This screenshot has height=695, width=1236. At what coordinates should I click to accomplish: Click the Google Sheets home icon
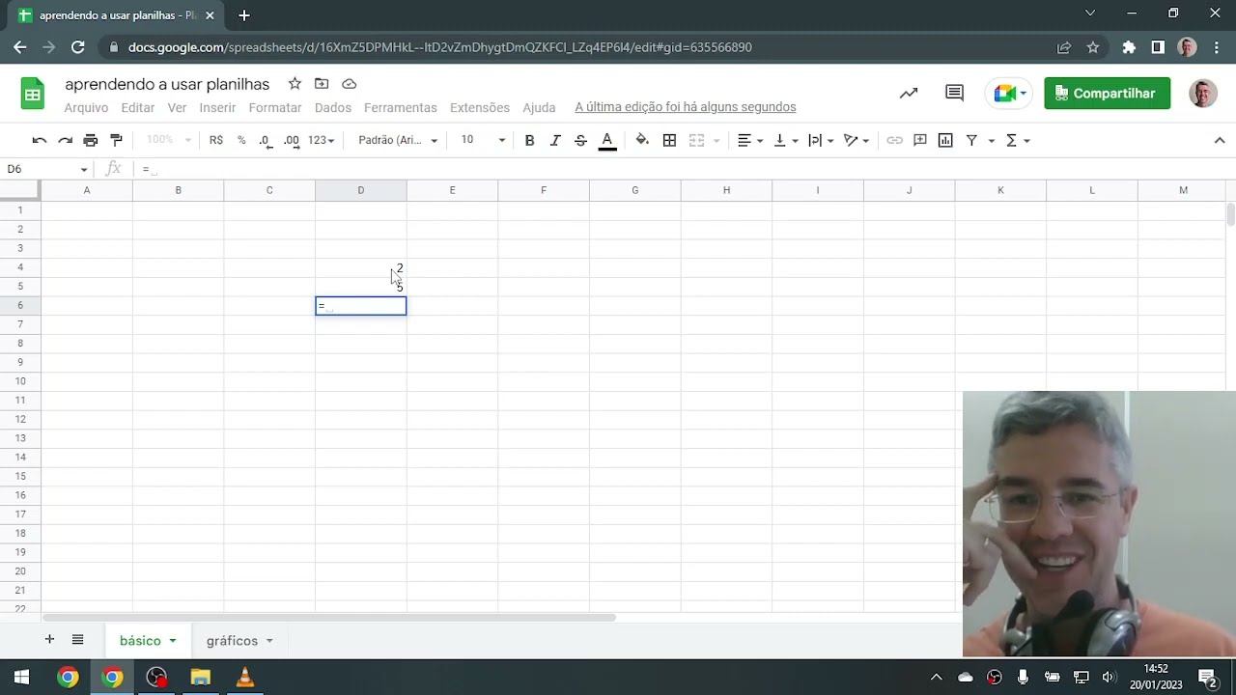[33, 94]
